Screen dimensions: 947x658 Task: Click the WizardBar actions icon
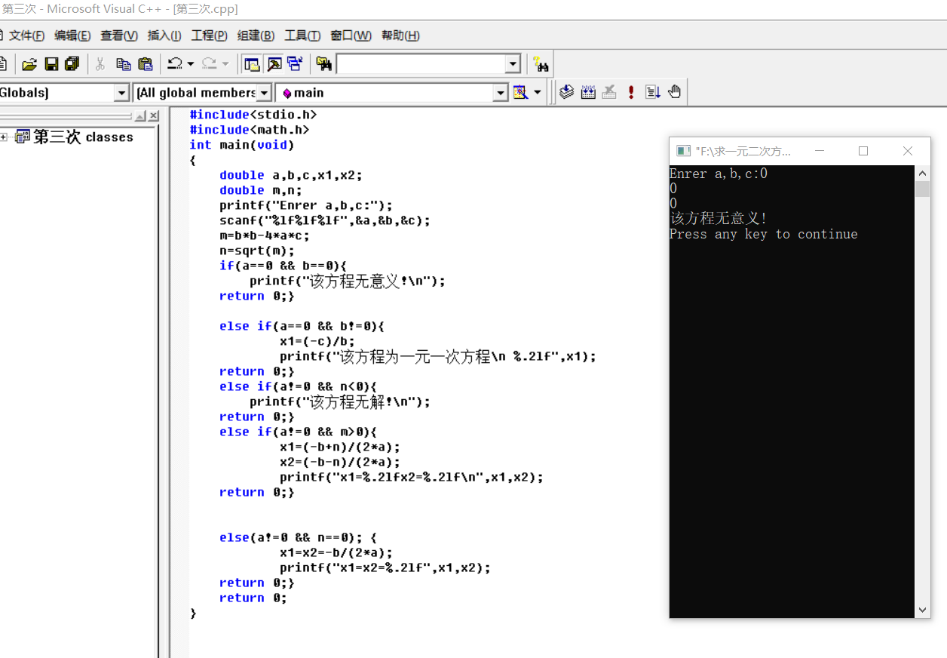pyautogui.click(x=520, y=92)
